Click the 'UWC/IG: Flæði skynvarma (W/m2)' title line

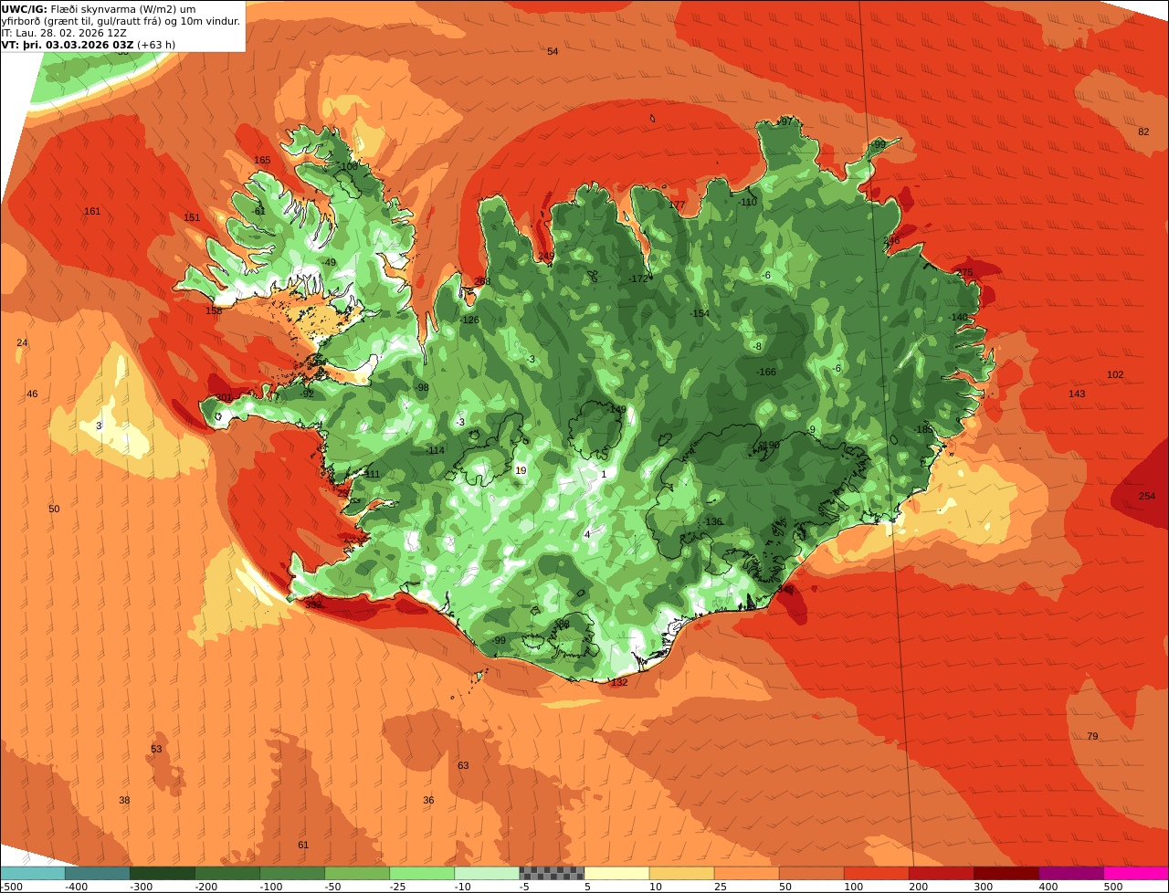[98, 8]
